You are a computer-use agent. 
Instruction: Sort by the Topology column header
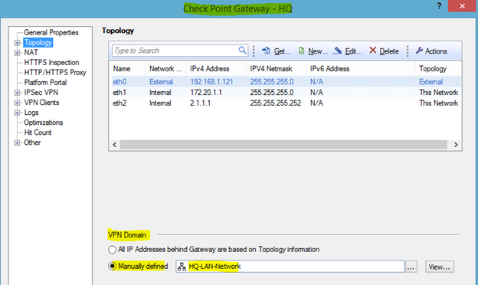click(437, 69)
